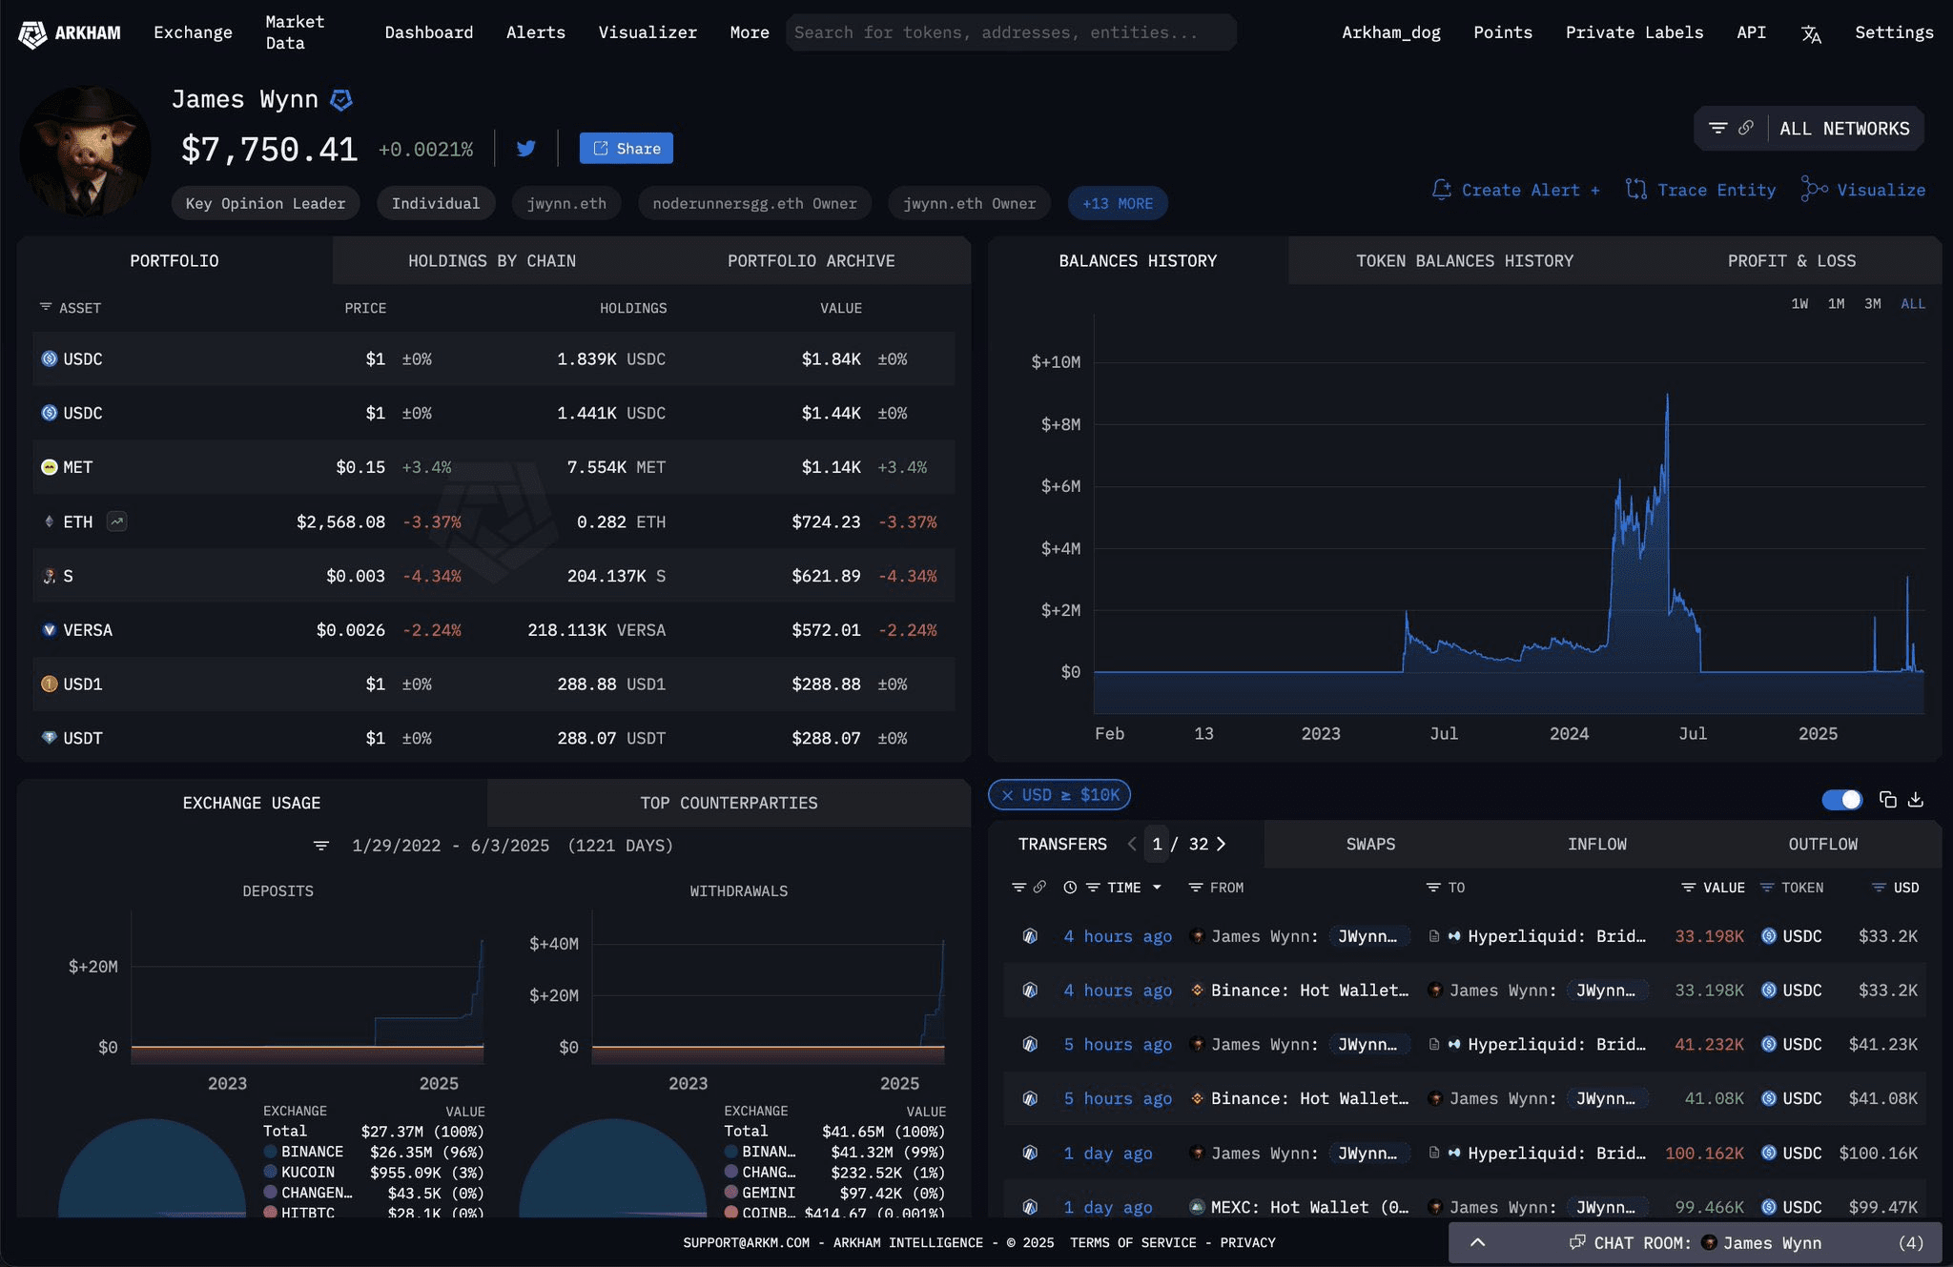Screen dimensions: 1953x1267
Task: Click the clock icon in the TIME column header
Action: [x=1070, y=888]
